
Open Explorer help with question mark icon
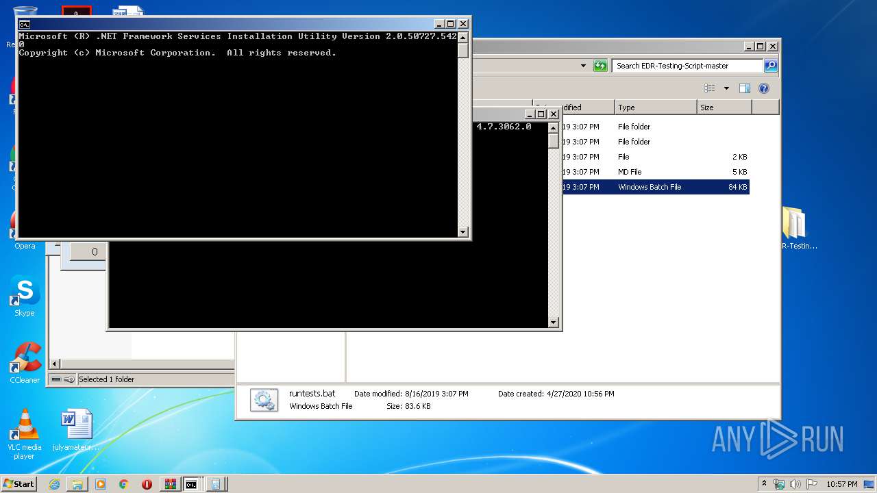pyautogui.click(x=764, y=88)
